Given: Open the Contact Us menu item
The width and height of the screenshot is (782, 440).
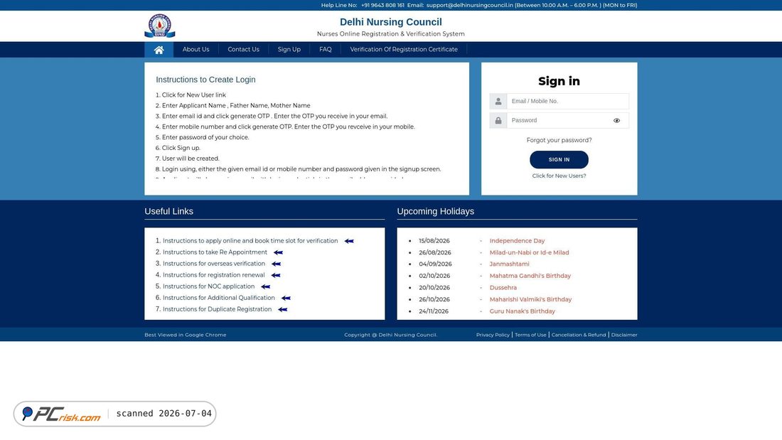Looking at the screenshot, I should [x=243, y=49].
